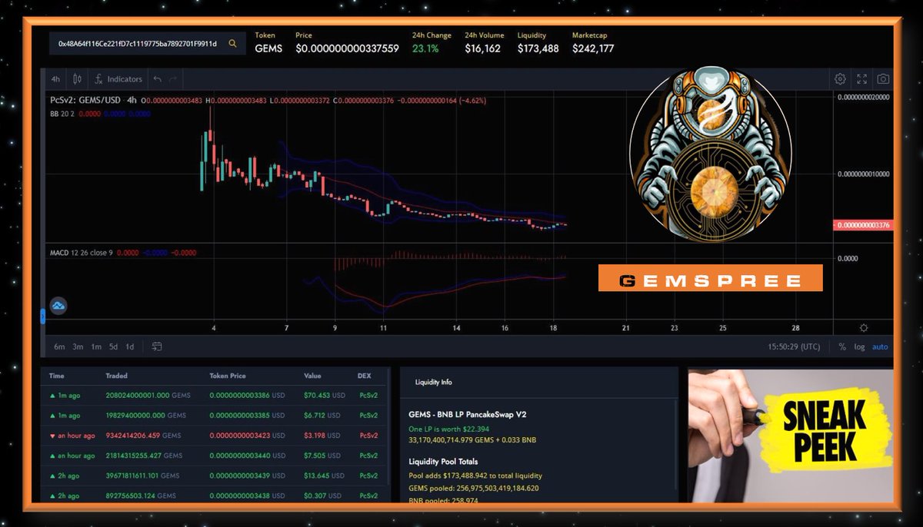Select the 5d date range
This screenshot has width=923, height=527.
pos(113,346)
